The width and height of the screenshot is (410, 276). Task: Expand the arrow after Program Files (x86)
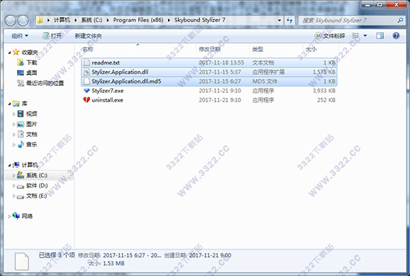(x=169, y=20)
